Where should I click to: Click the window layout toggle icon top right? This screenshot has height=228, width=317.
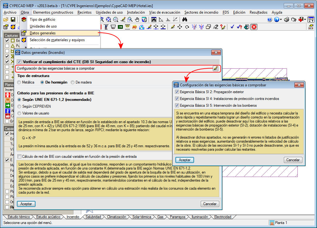(x=311, y=19)
